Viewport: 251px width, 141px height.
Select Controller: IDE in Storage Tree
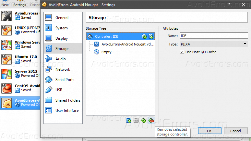point(107,36)
